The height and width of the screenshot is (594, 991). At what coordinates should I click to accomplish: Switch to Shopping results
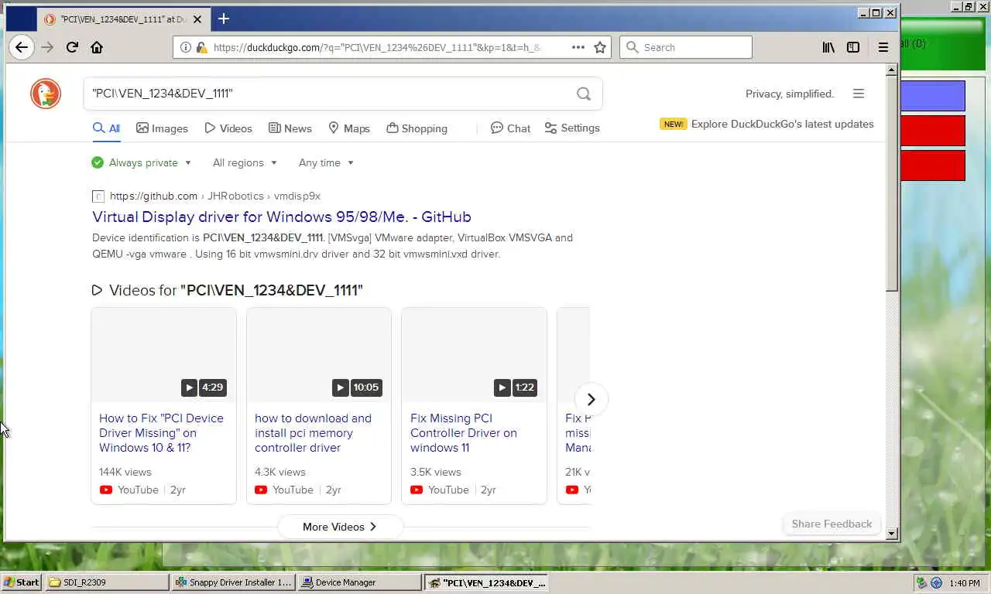[x=417, y=128]
